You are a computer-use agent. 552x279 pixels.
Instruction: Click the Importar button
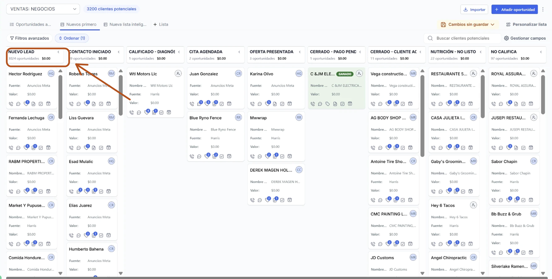point(474,9)
